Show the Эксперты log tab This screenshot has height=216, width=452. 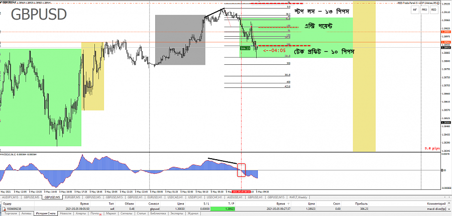(177, 213)
